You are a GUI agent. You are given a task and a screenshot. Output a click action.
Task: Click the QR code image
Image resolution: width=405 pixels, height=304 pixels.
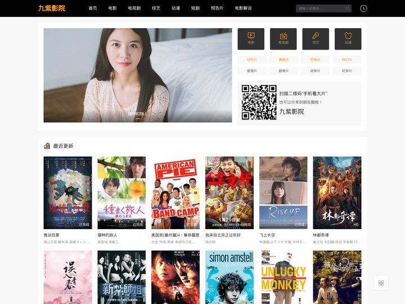[x=259, y=102]
